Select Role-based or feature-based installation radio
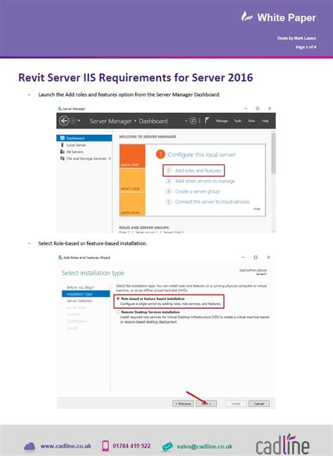The image size is (333, 456). click(118, 299)
